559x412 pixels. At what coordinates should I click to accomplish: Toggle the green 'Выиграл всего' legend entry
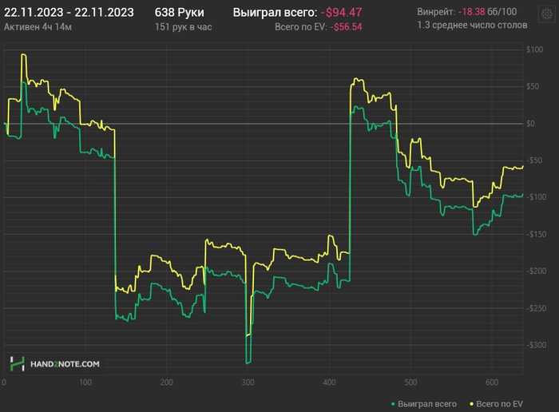pos(424,404)
